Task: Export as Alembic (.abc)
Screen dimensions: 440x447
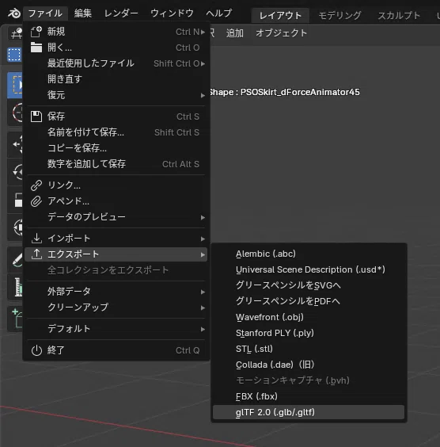Action: (x=309, y=254)
